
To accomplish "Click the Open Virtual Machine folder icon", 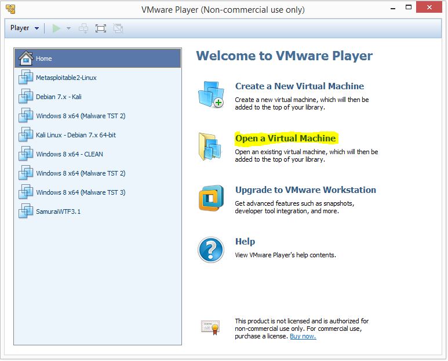I will tap(210, 146).
